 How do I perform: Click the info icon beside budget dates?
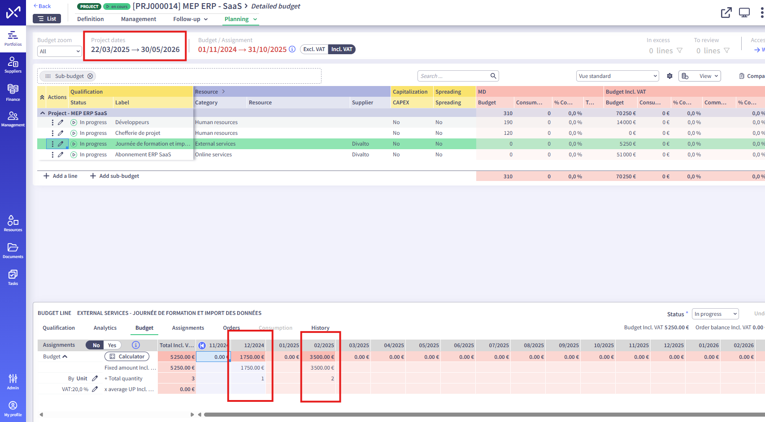click(x=292, y=49)
